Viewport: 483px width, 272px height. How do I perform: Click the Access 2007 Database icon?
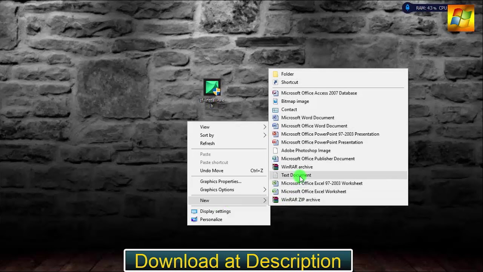point(275,93)
